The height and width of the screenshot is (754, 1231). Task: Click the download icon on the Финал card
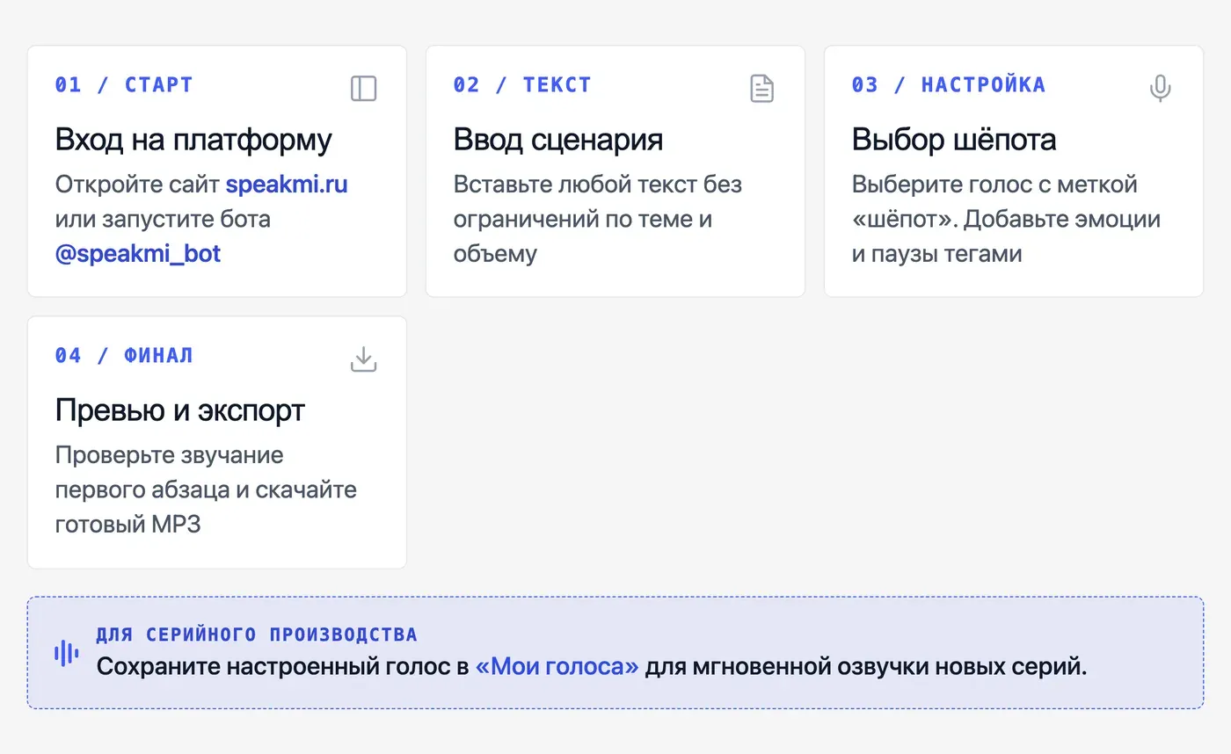coord(364,359)
